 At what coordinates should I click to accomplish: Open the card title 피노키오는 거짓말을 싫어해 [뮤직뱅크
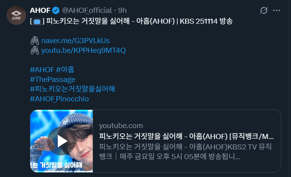pos(186,136)
